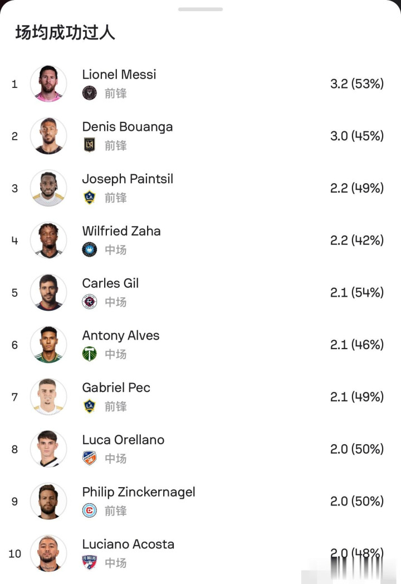Click Inter Miami club badge under Messi
The image size is (401, 584).
coord(89,93)
